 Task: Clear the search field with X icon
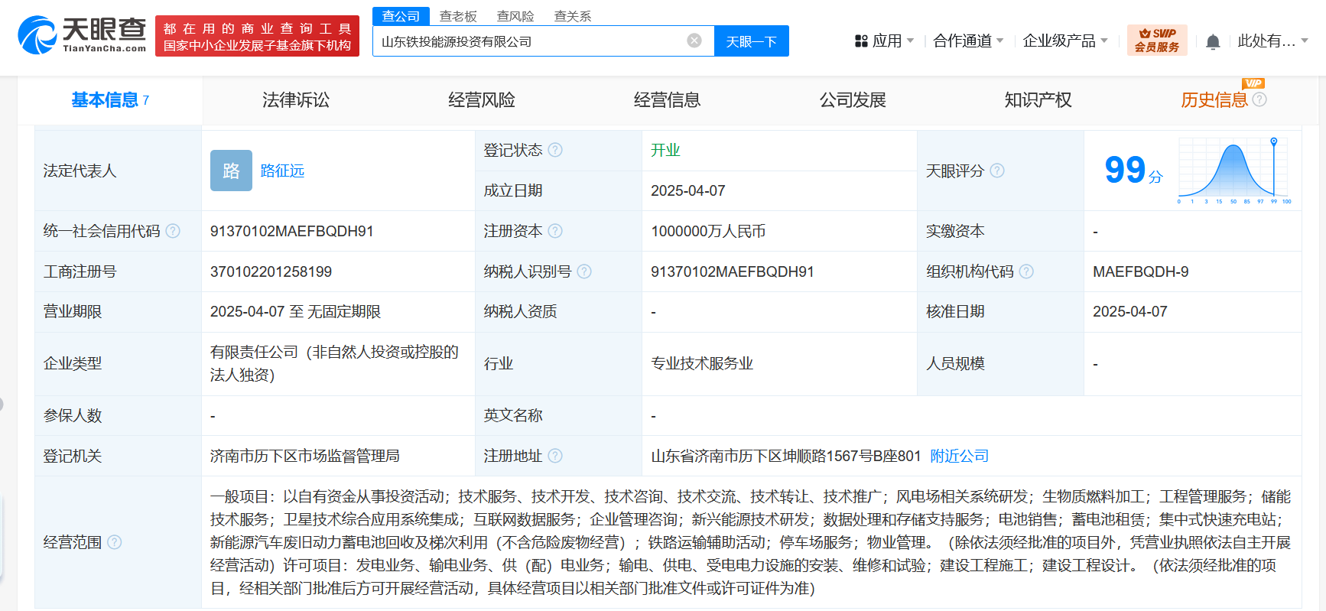pos(694,41)
